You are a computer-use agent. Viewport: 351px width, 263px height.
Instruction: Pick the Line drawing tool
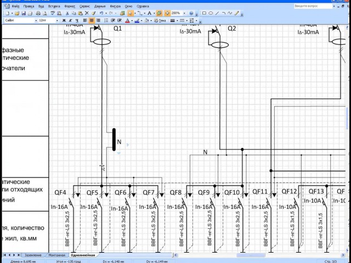pyautogui.click(x=217, y=13)
